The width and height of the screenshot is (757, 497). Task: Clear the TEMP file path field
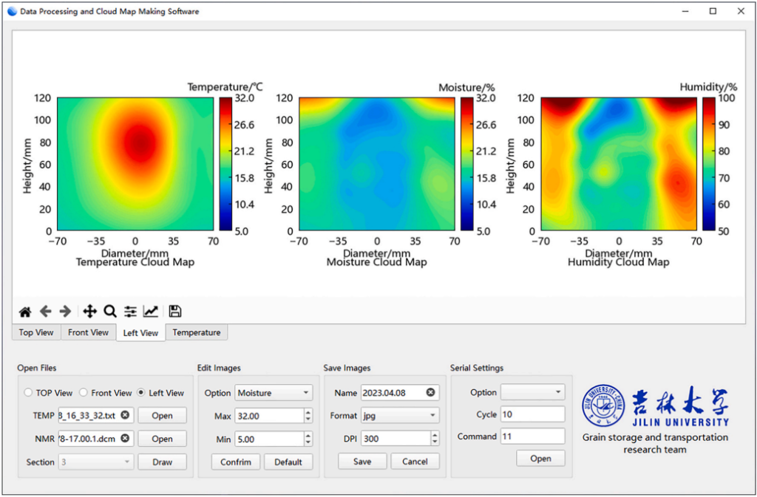point(125,416)
